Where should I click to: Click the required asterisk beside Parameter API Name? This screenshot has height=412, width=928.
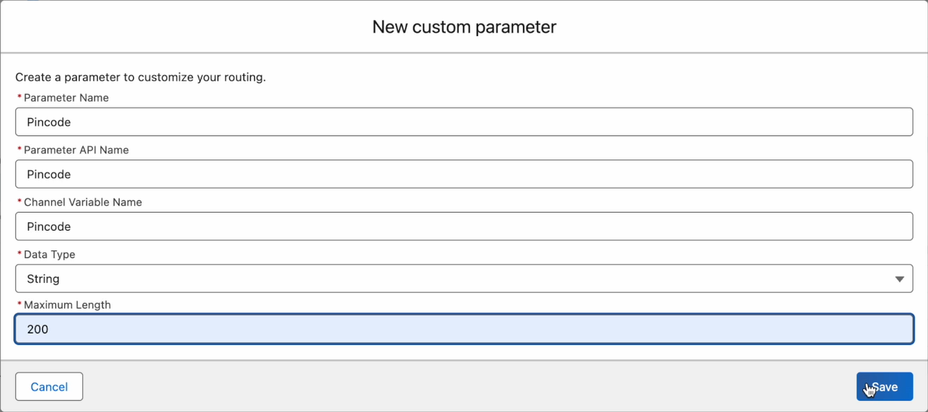click(19, 151)
